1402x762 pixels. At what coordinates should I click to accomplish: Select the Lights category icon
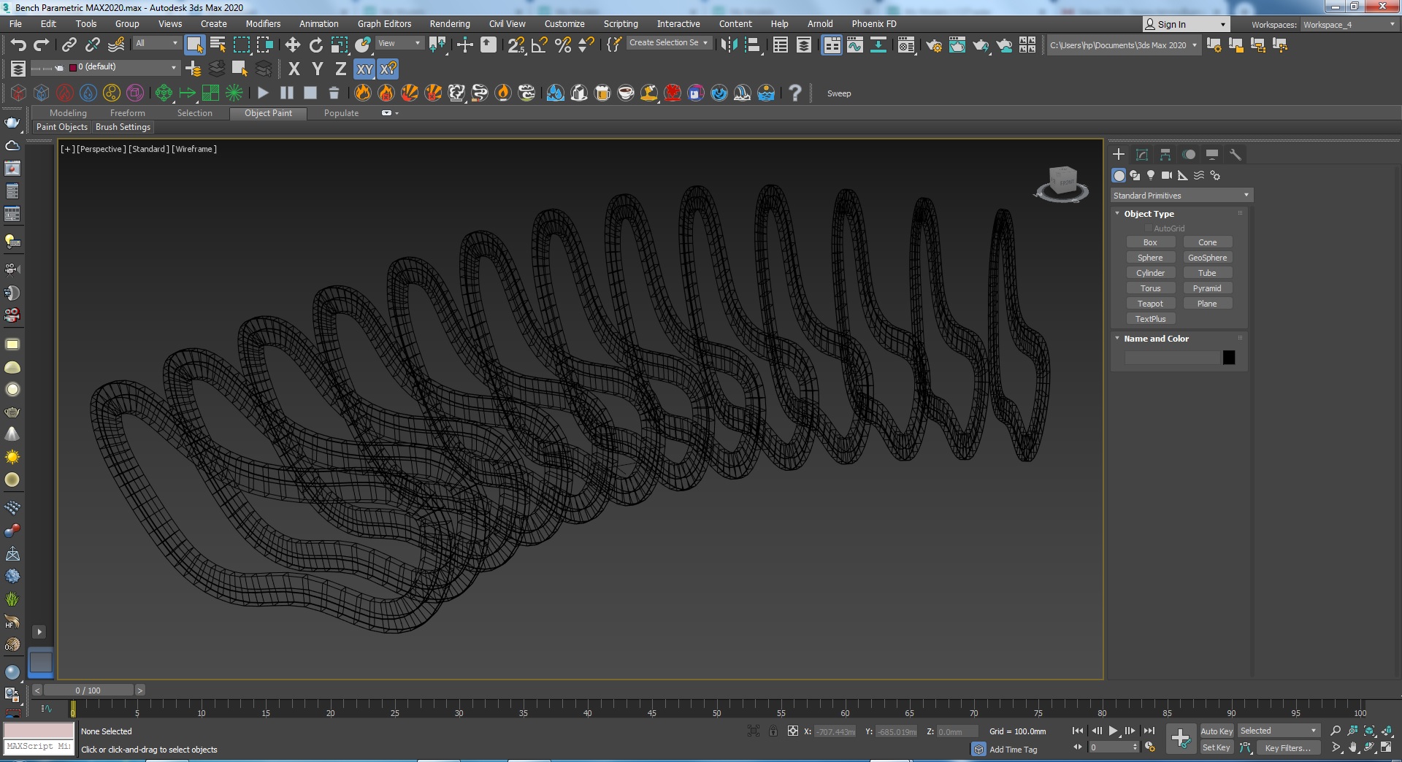click(1151, 175)
